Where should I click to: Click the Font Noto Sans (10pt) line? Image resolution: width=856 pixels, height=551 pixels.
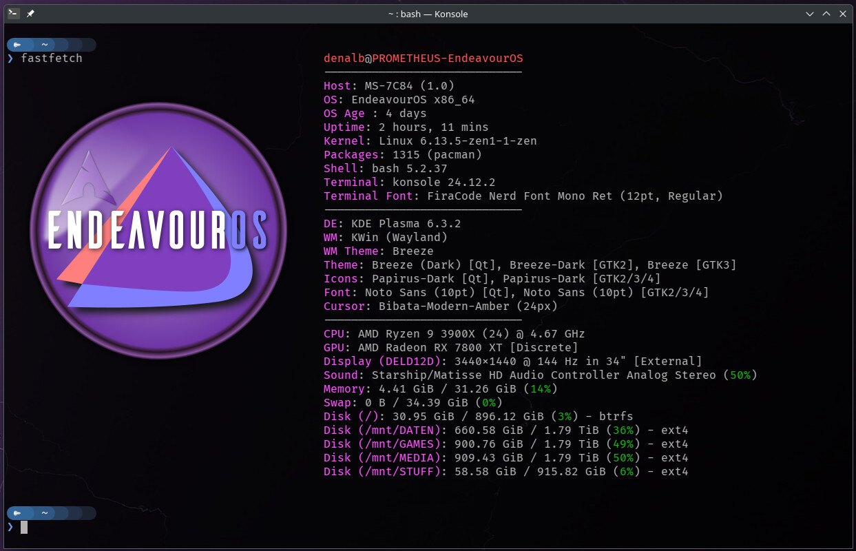tap(516, 293)
